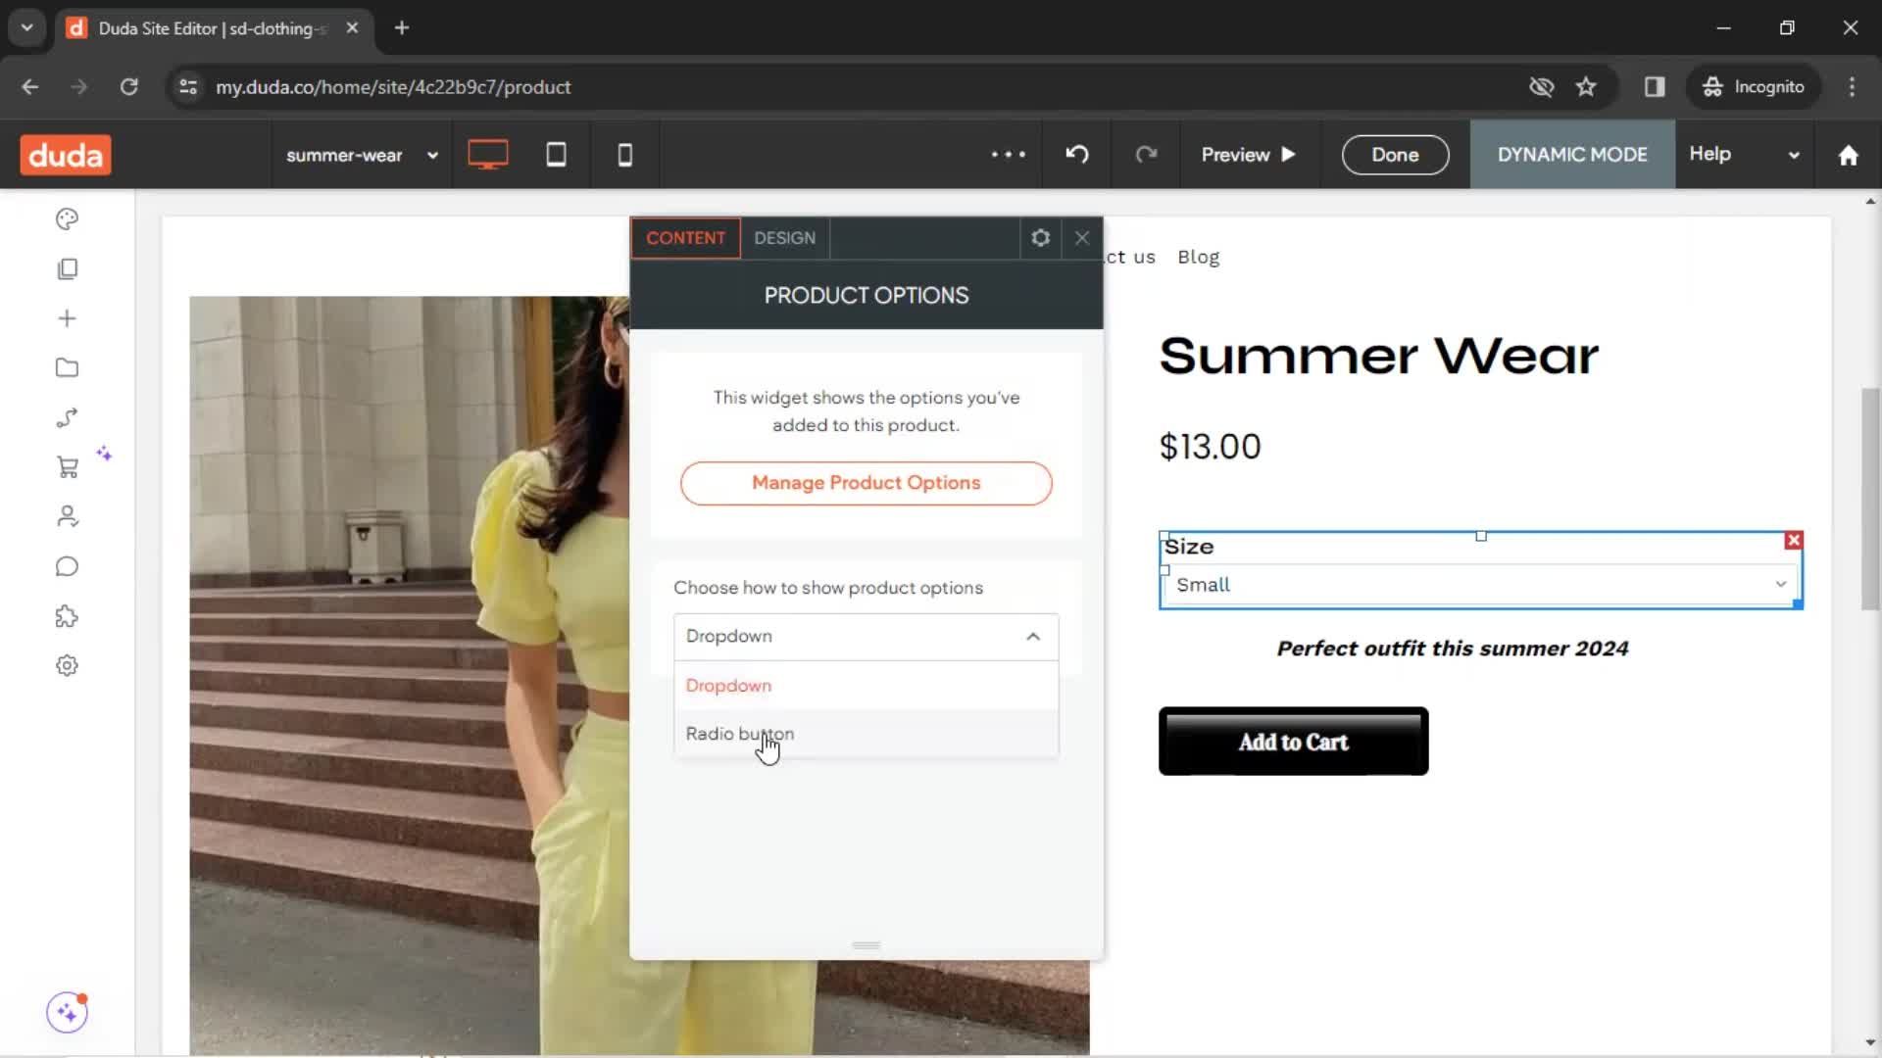Open the Membership person icon
Screen dimensions: 1882x1058
click(x=67, y=516)
